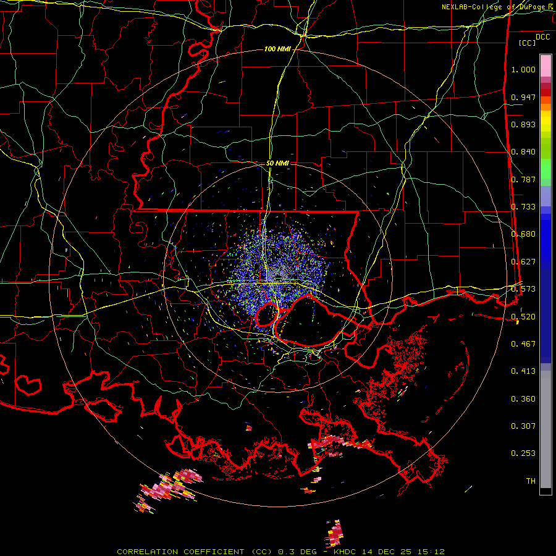The image size is (556, 556).
Task: Select the 0.627 scale value
Action: tap(523, 262)
